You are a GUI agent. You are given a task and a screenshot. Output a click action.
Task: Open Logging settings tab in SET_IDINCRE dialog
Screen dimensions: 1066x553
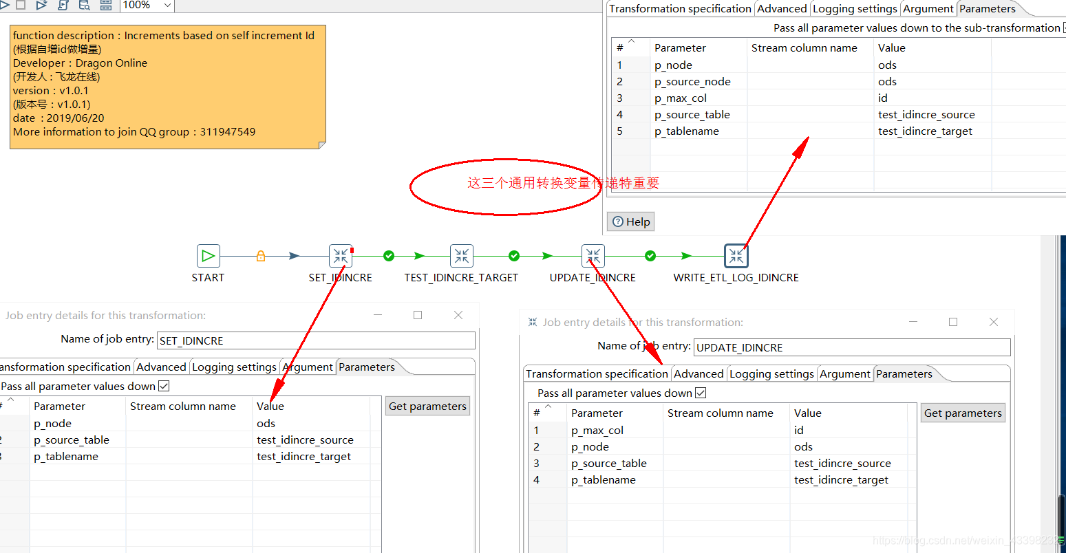[x=234, y=367]
